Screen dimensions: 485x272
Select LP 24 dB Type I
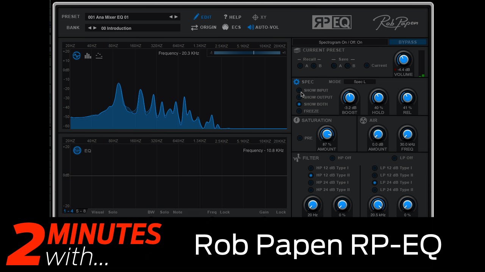(x=375, y=182)
